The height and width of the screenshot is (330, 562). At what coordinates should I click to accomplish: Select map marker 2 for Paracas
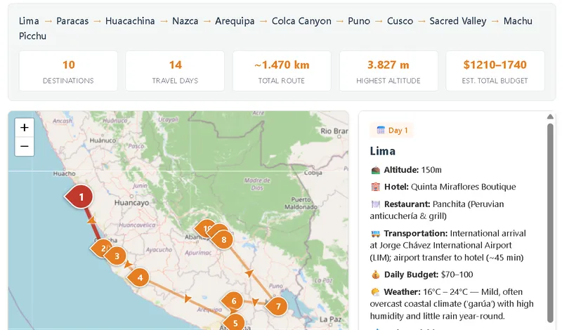pos(100,249)
